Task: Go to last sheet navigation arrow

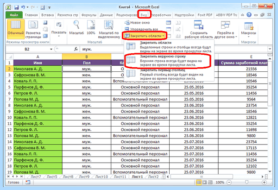Action: pyautogui.click(x=22, y=177)
